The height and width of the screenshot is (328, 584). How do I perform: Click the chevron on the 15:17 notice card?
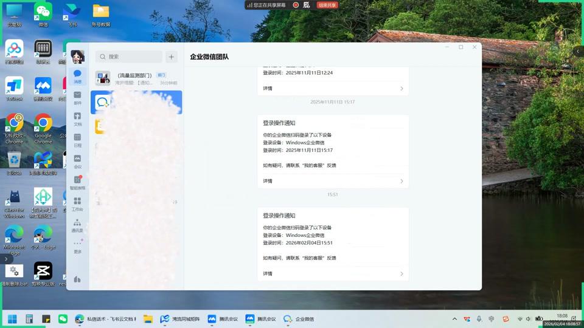pos(401,181)
